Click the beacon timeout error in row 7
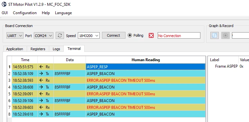 [146, 108]
